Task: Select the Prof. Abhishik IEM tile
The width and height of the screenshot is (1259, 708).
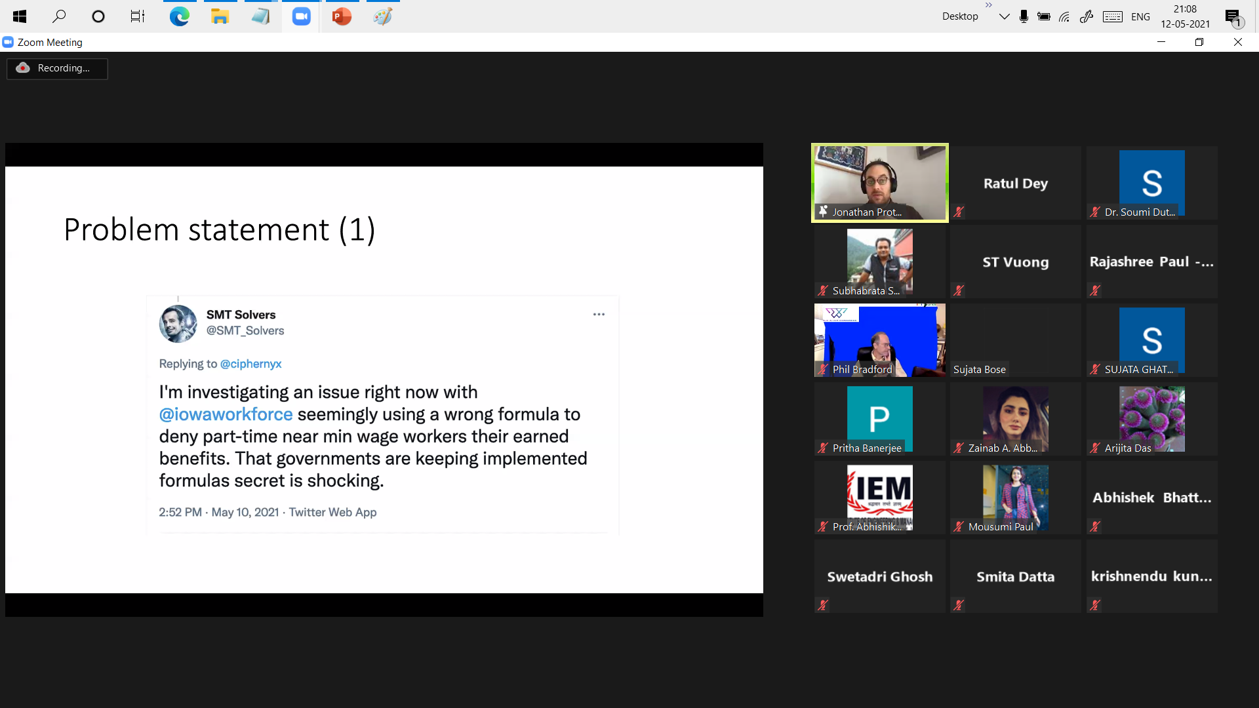Action: (879, 498)
